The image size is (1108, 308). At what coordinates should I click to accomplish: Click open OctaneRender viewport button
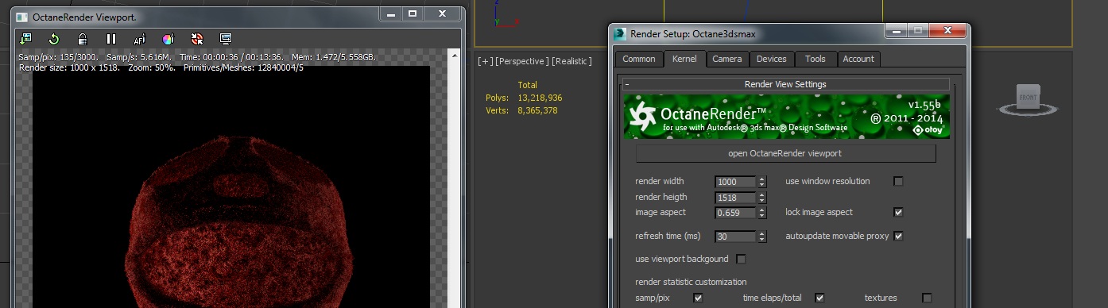[x=785, y=153]
